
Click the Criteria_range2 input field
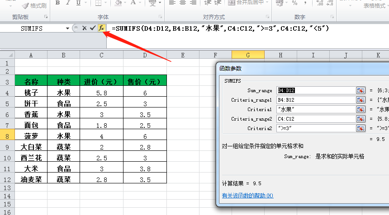click(316, 119)
